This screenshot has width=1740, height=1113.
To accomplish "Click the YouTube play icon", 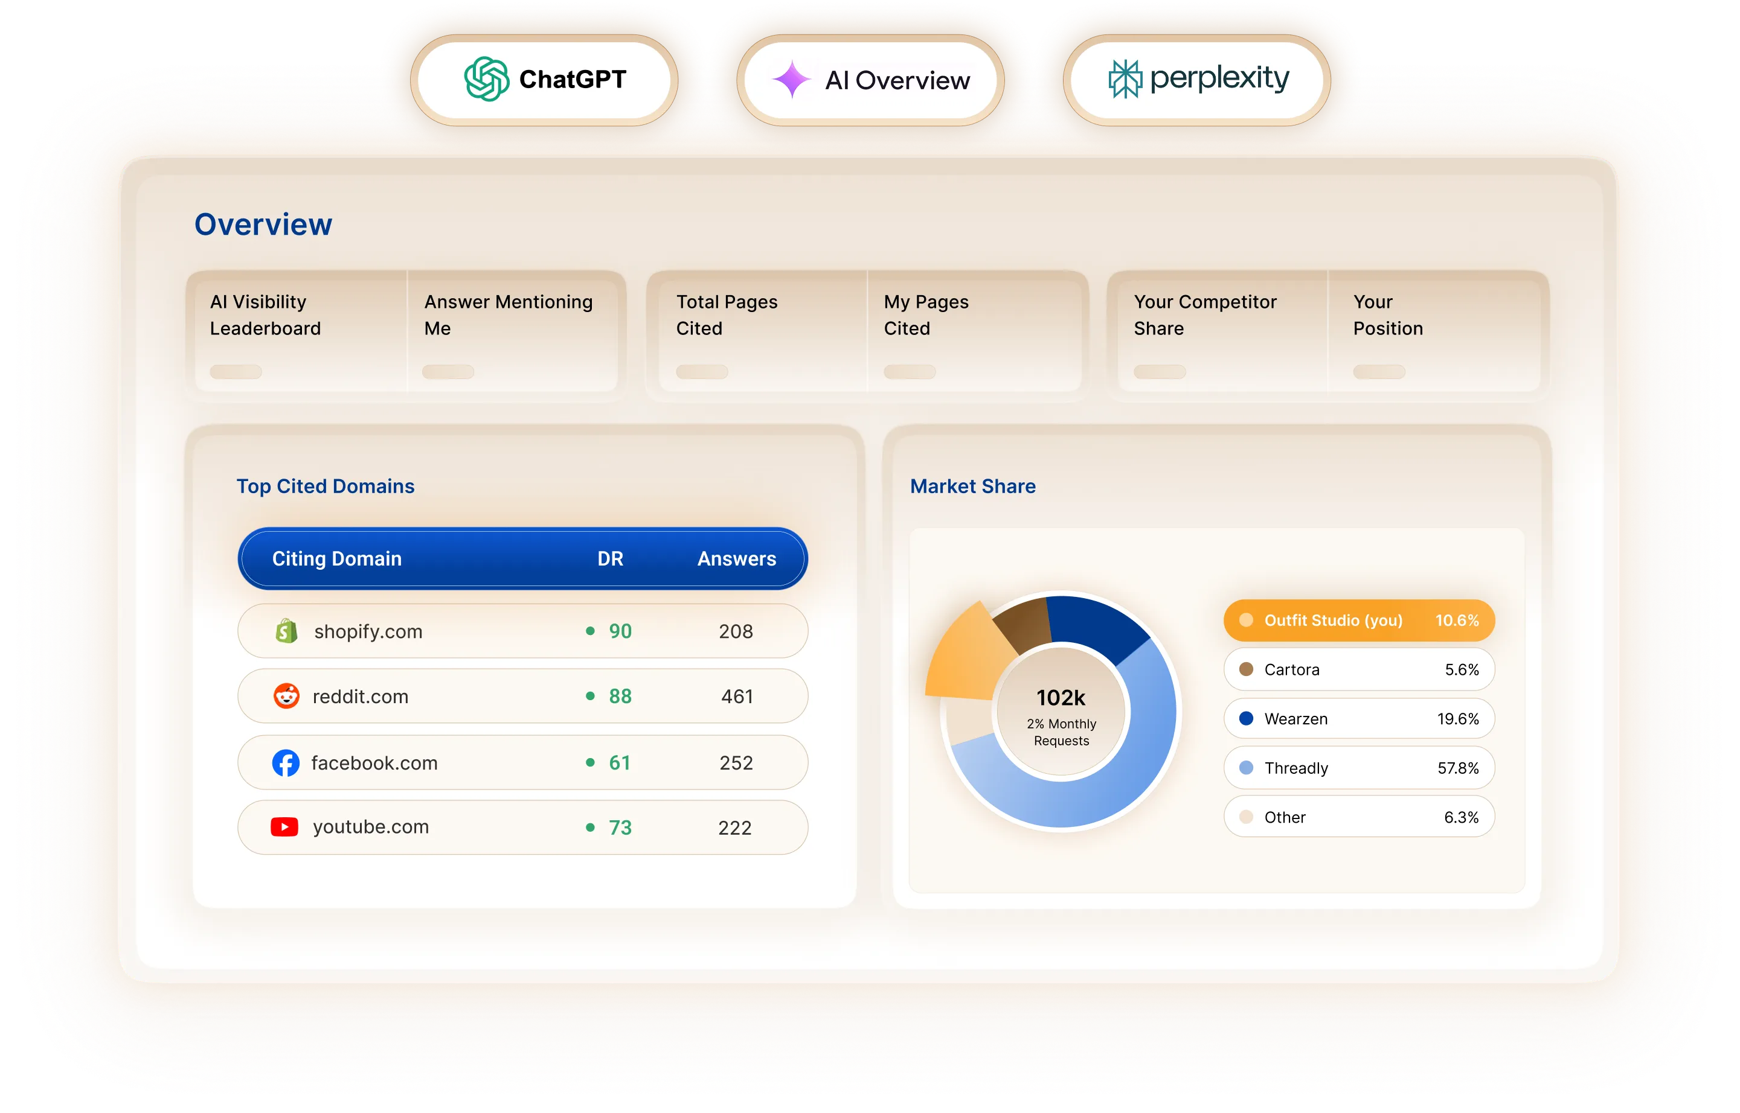I will (284, 827).
